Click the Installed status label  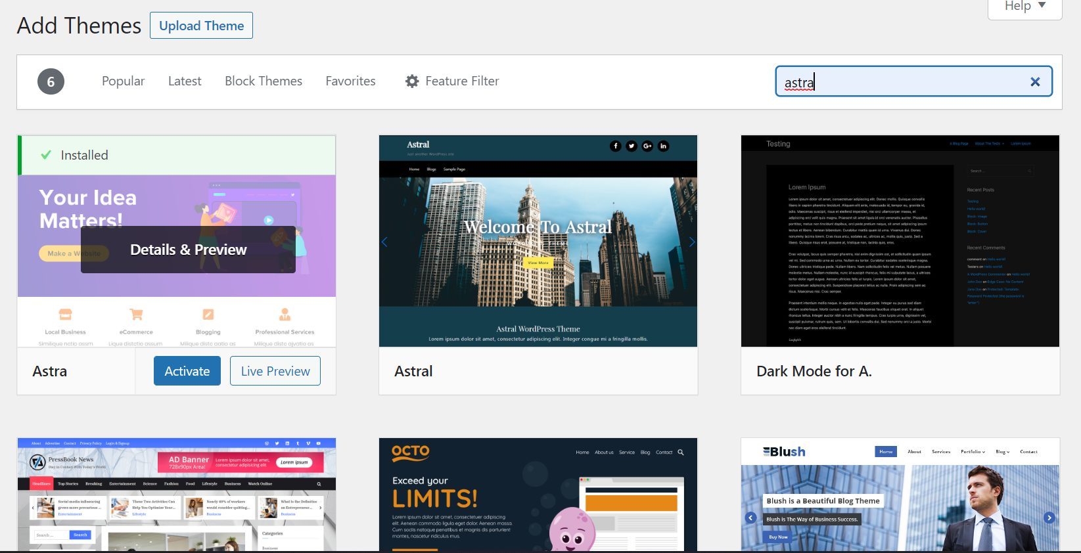(84, 155)
